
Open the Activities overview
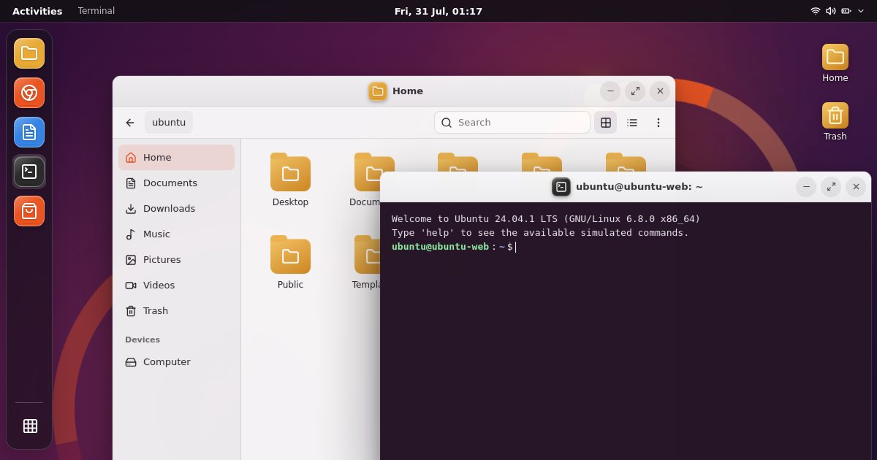tap(37, 11)
